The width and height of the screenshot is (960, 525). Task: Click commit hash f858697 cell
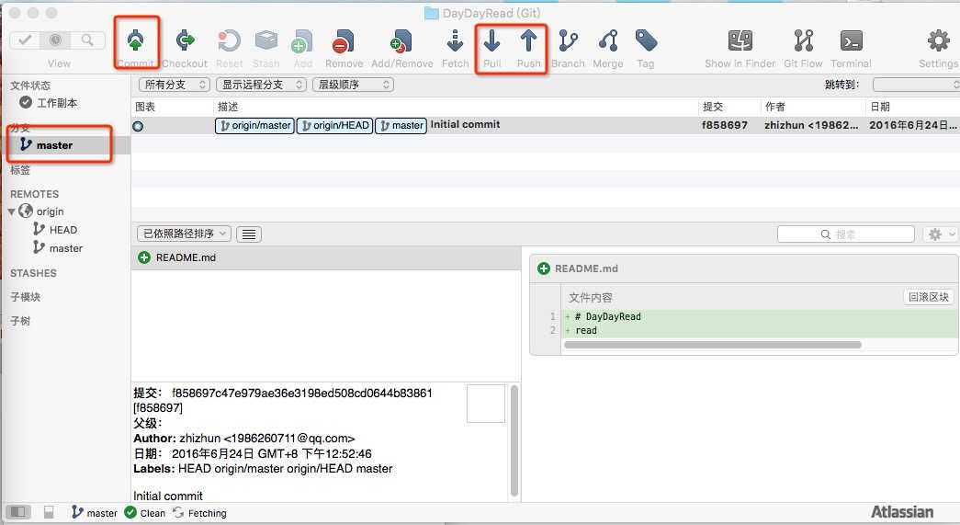(x=724, y=125)
